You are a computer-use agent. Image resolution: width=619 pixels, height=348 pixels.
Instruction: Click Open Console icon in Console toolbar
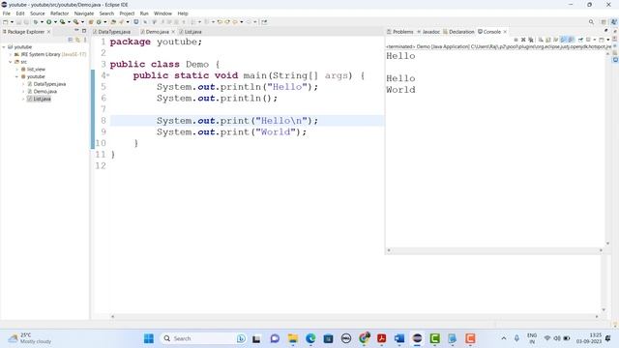(x=602, y=40)
